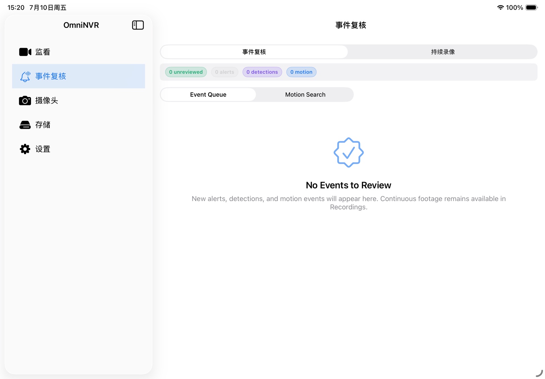Screen dimensions: 545x379
Task: Click the 100% battery percentage
Action: tap(514, 7)
